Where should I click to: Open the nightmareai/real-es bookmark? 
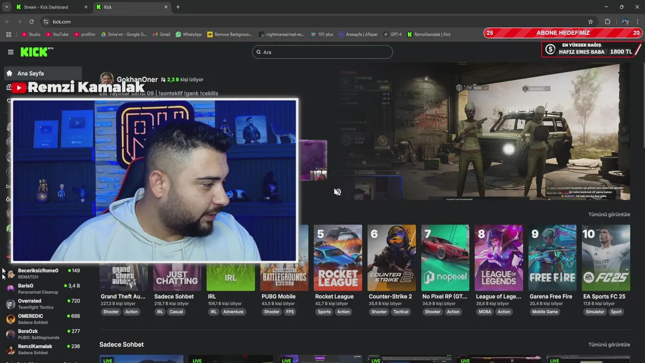point(282,34)
